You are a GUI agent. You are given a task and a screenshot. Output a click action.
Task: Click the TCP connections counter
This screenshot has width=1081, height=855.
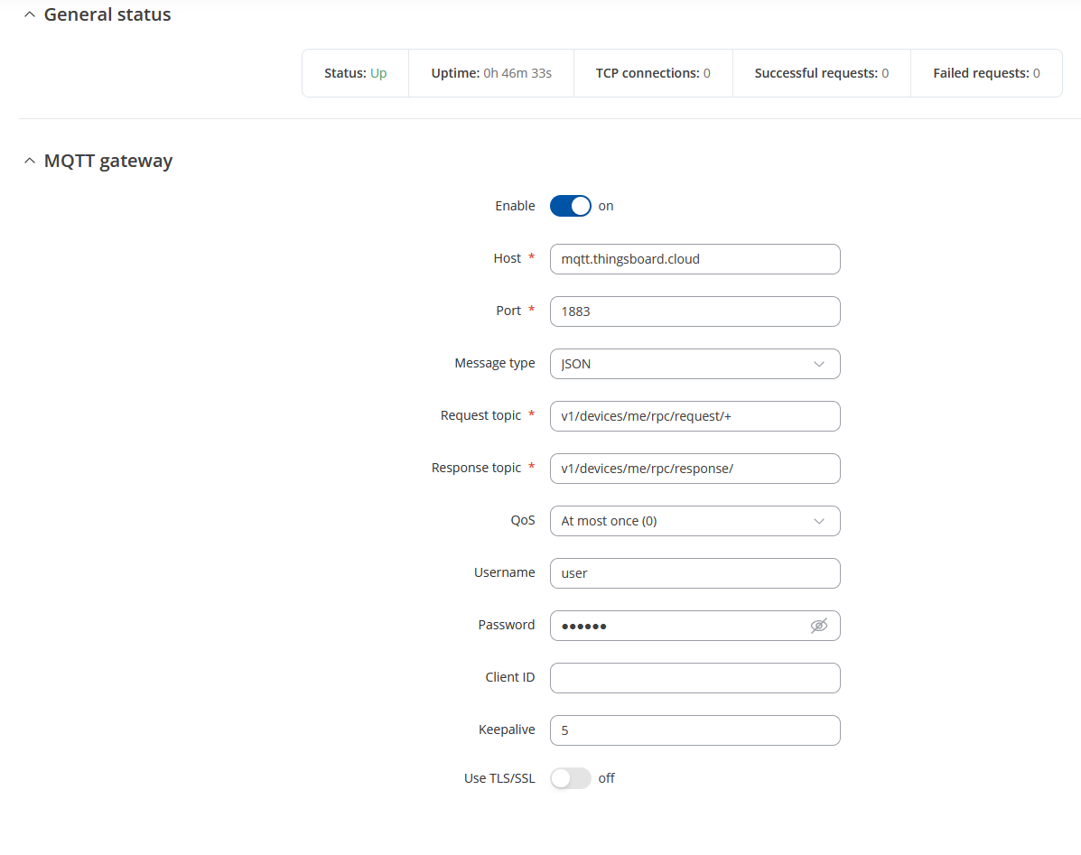click(x=653, y=73)
